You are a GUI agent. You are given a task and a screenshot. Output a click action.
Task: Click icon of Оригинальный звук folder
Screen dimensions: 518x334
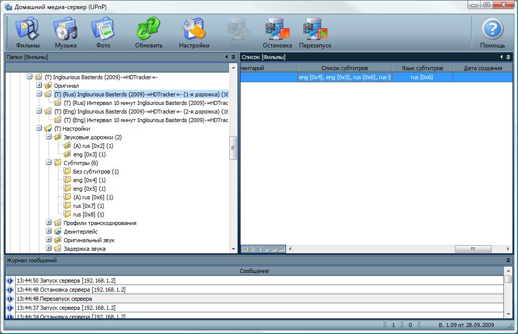point(57,240)
